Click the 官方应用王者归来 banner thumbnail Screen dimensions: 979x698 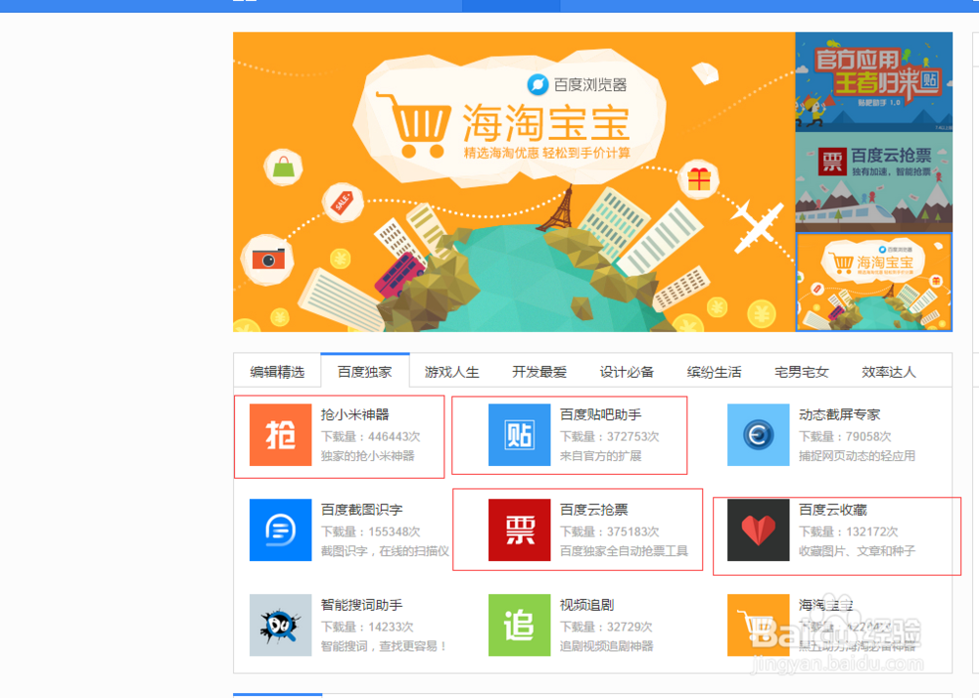click(874, 80)
